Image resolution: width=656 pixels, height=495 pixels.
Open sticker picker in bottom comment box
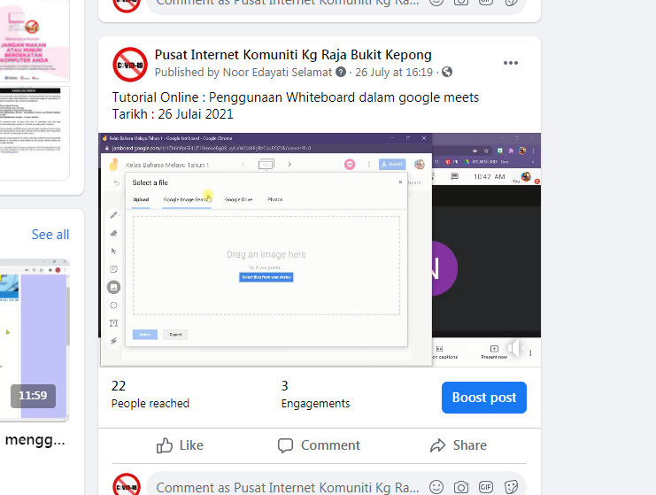pyautogui.click(x=511, y=487)
